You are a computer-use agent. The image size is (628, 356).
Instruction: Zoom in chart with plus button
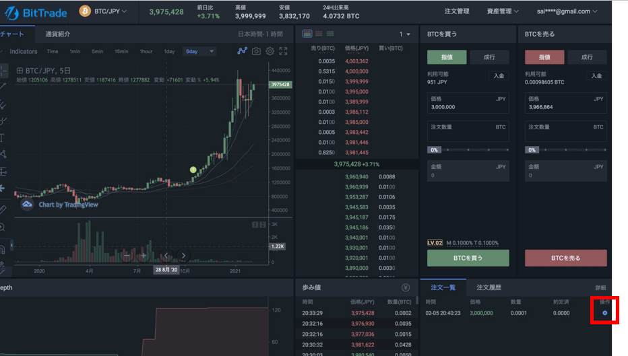click(143, 256)
